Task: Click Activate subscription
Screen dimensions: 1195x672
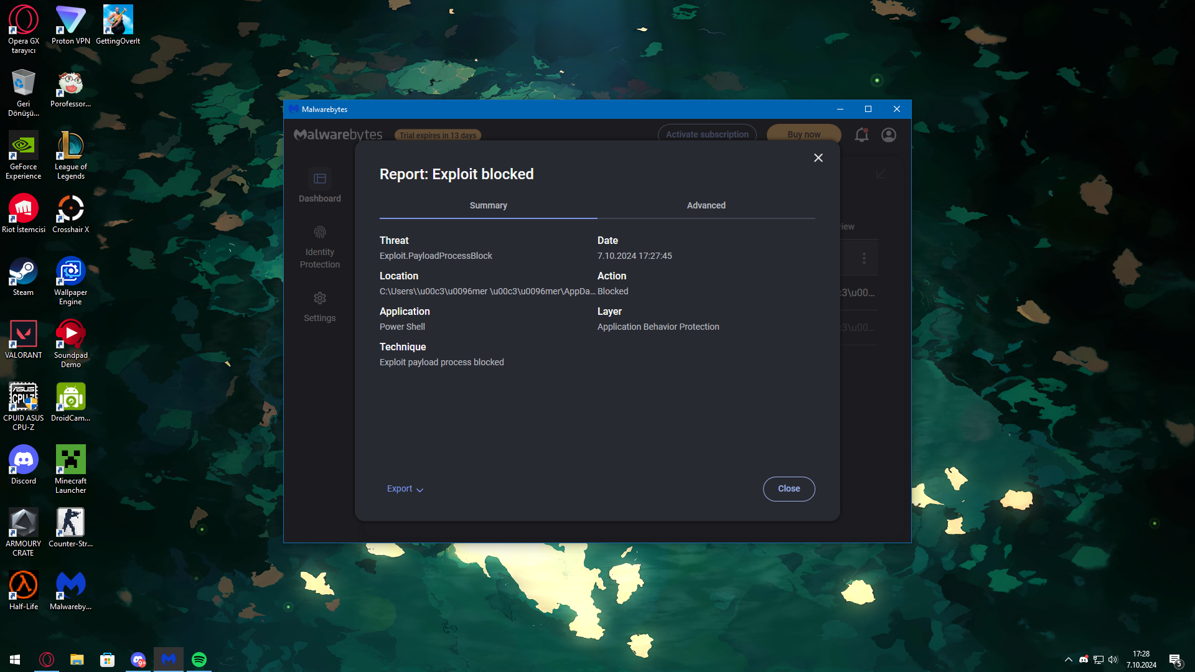Action: [707, 134]
